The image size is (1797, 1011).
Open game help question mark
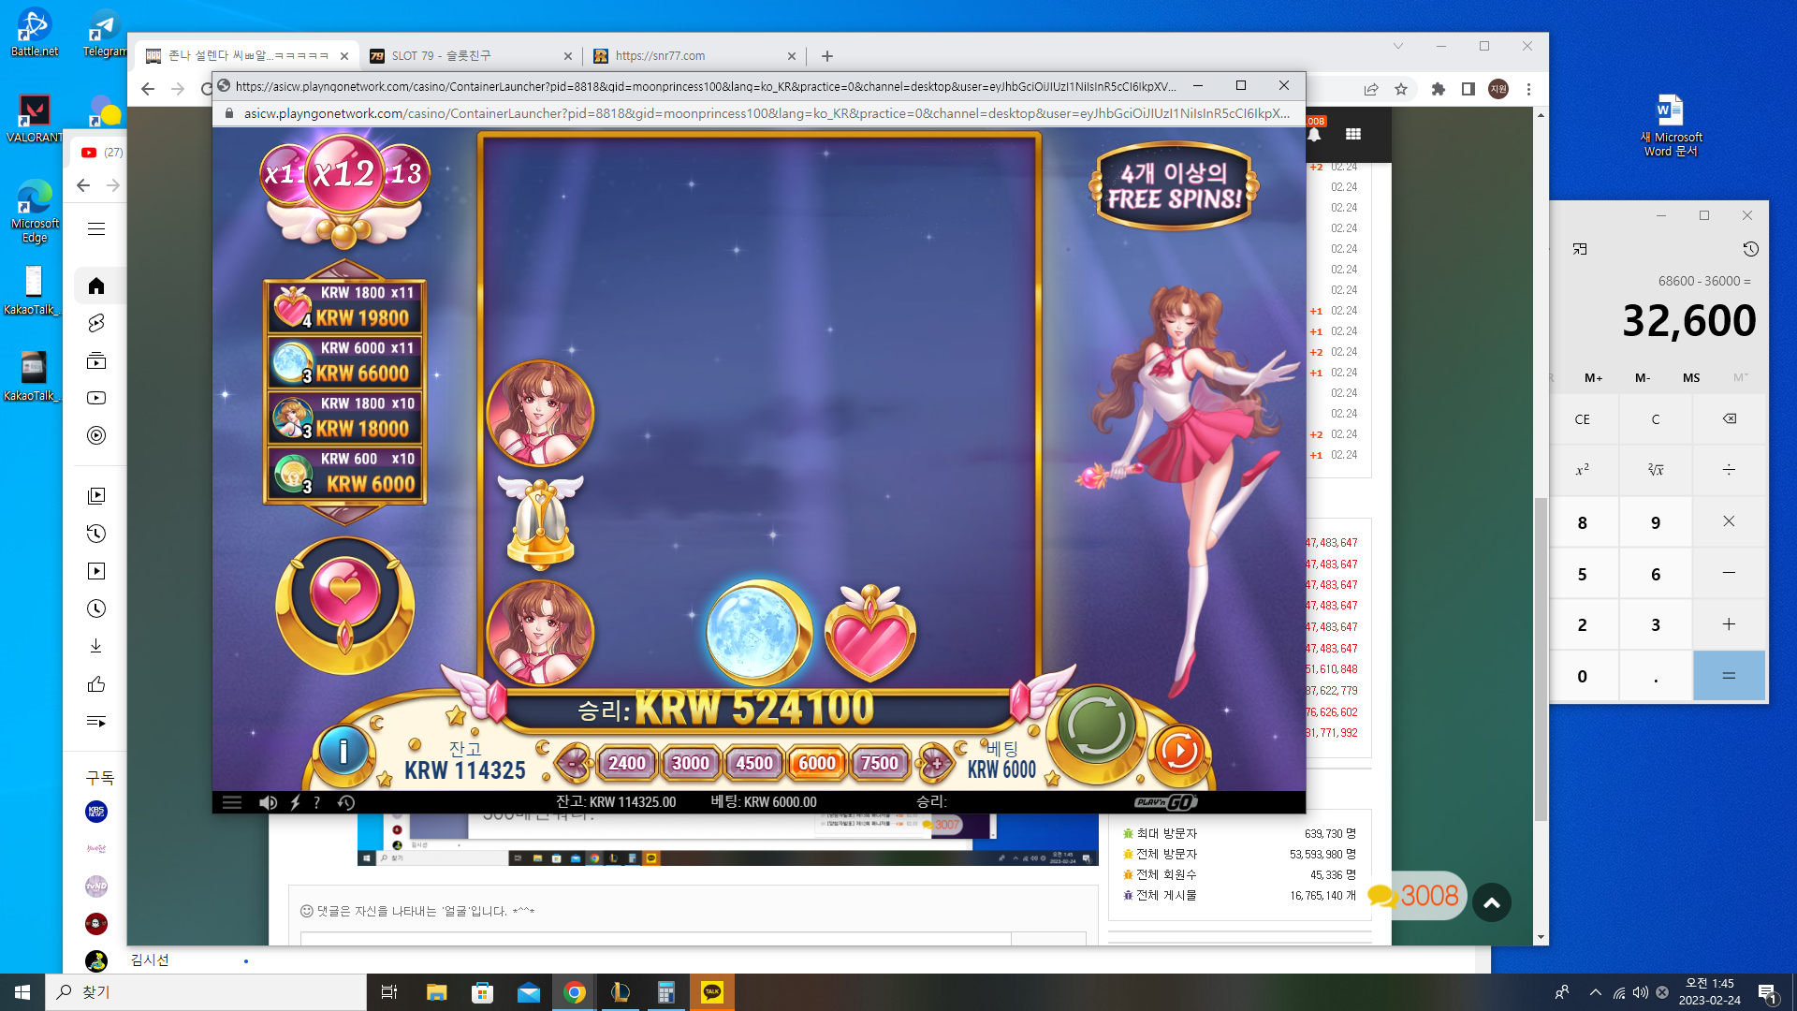point(316,802)
